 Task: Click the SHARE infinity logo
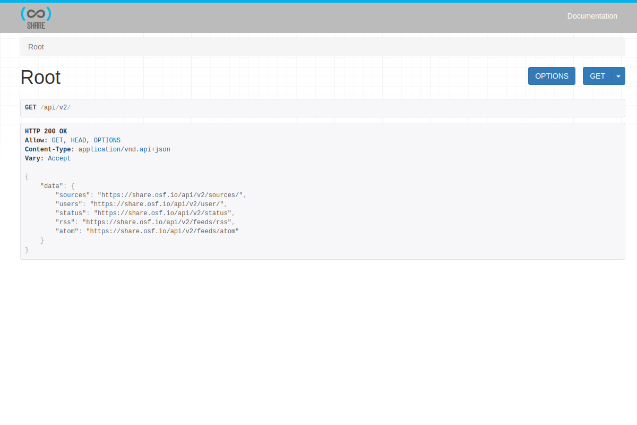click(36, 18)
